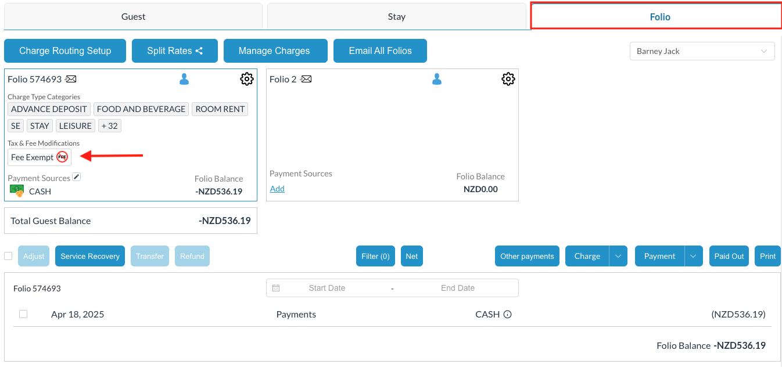This screenshot has width=782, height=368.
Task: Expand the Charge button dropdown arrow
Action: coord(618,256)
